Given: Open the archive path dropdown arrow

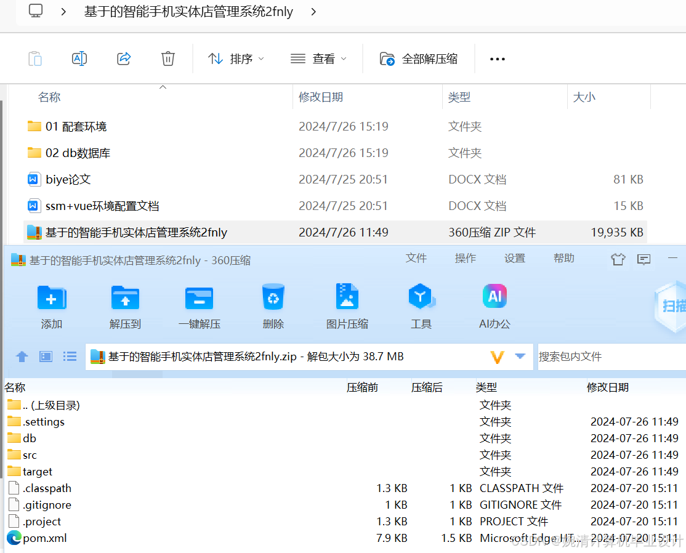Looking at the screenshot, I should click(520, 356).
